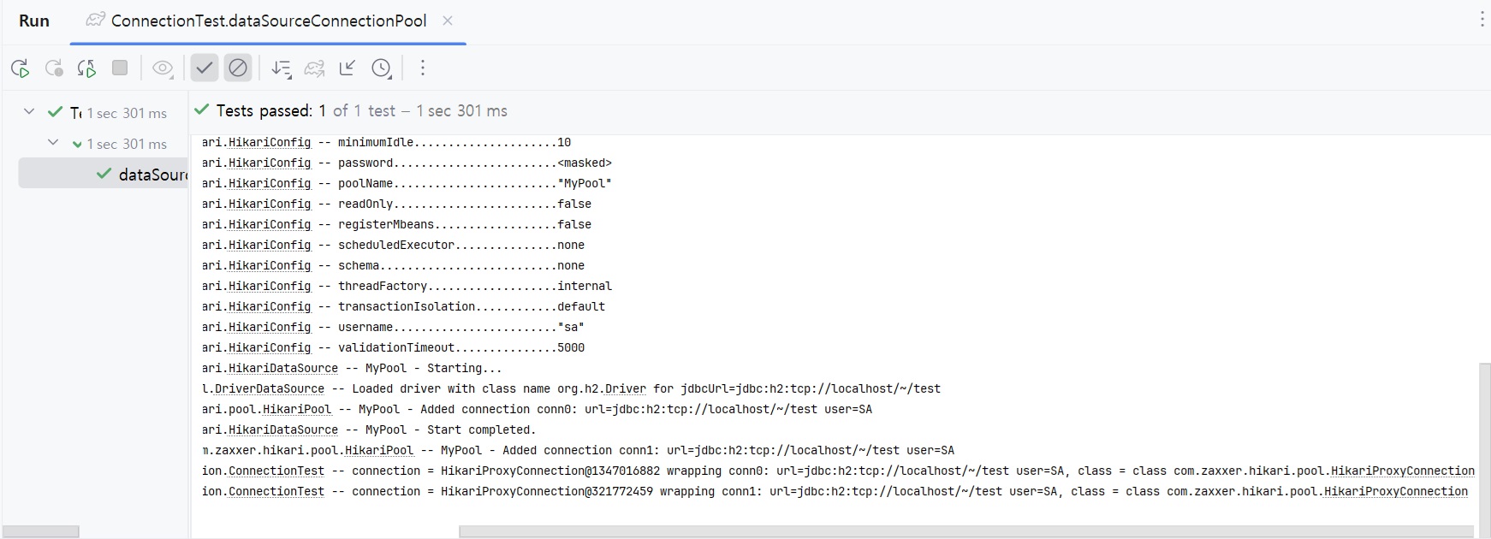Collapse the top-level test results node

pos(29,112)
